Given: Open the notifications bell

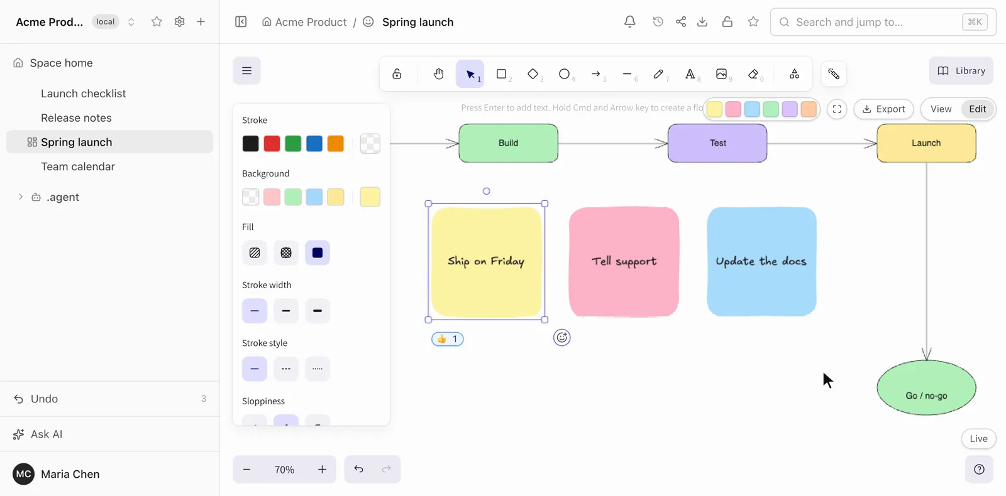Looking at the screenshot, I should 629,22.
